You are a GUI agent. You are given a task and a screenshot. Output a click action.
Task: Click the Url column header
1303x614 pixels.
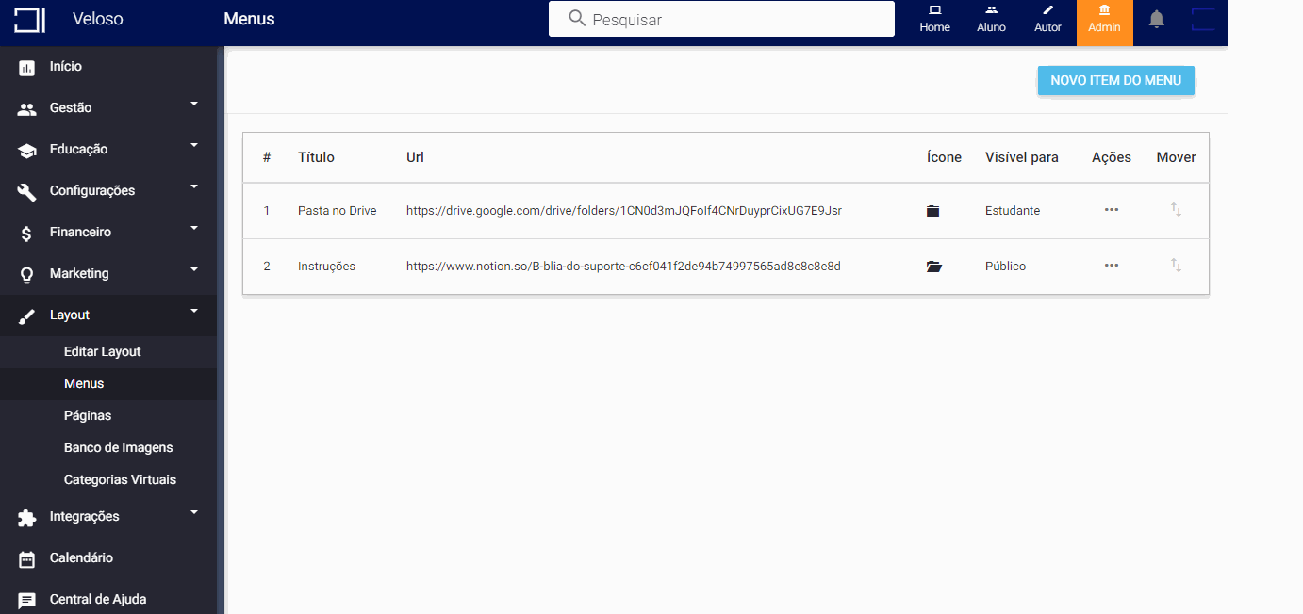[x=415, y=157]
